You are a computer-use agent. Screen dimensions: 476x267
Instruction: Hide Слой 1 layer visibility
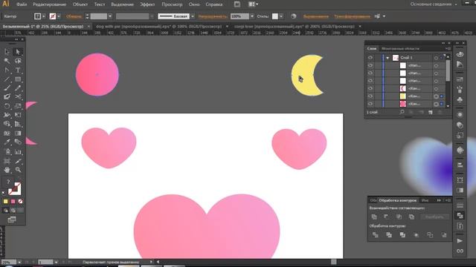click(370, 58)
